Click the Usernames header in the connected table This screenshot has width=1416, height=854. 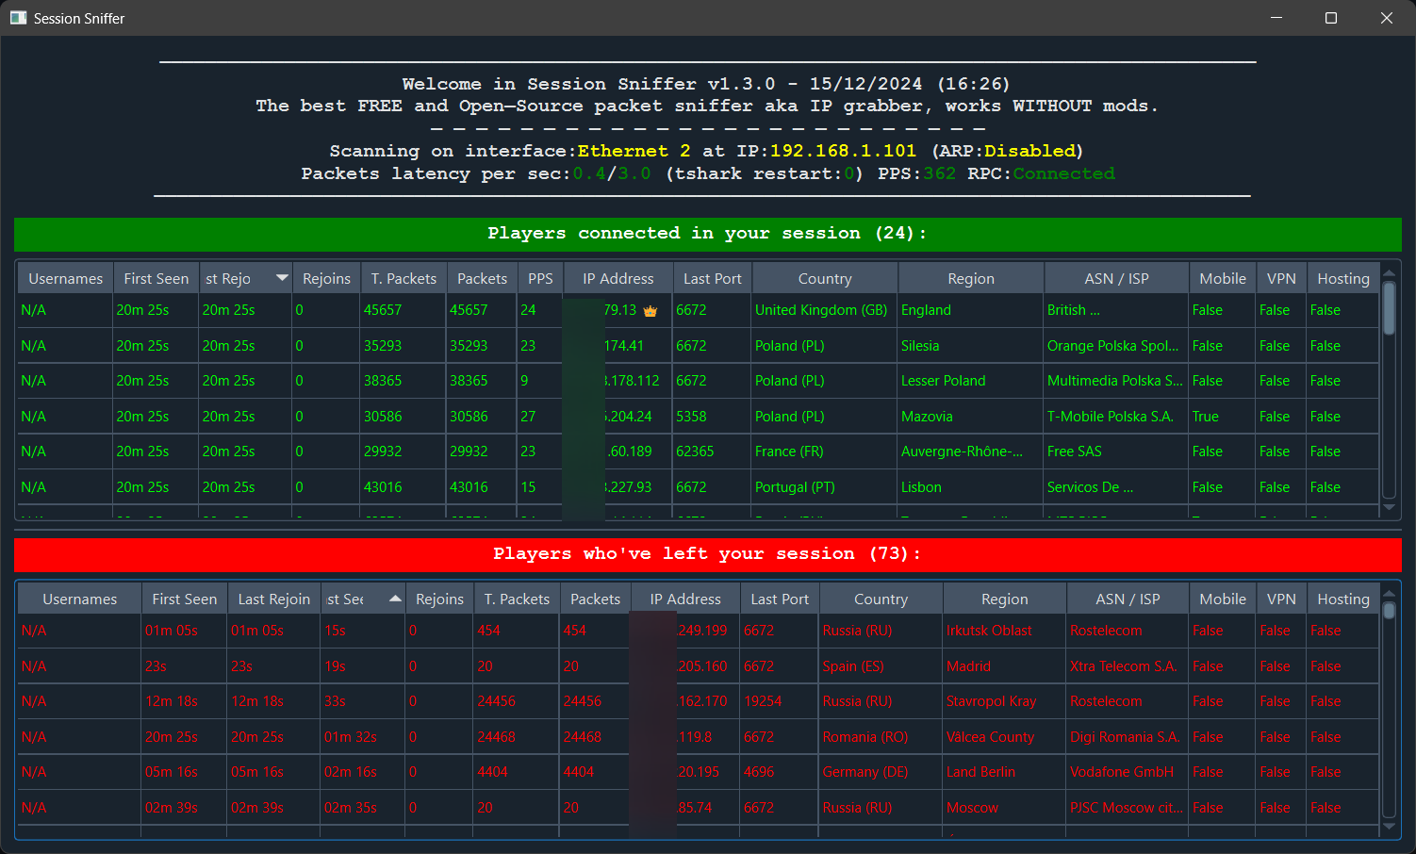coord(64,277)
